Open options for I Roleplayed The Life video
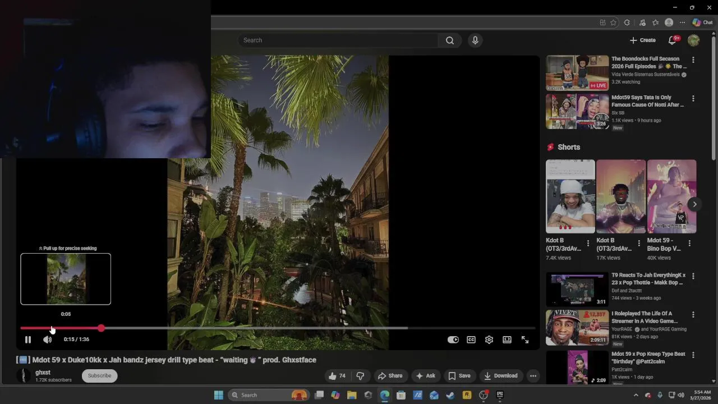The image size is (718, 404). 693,315
